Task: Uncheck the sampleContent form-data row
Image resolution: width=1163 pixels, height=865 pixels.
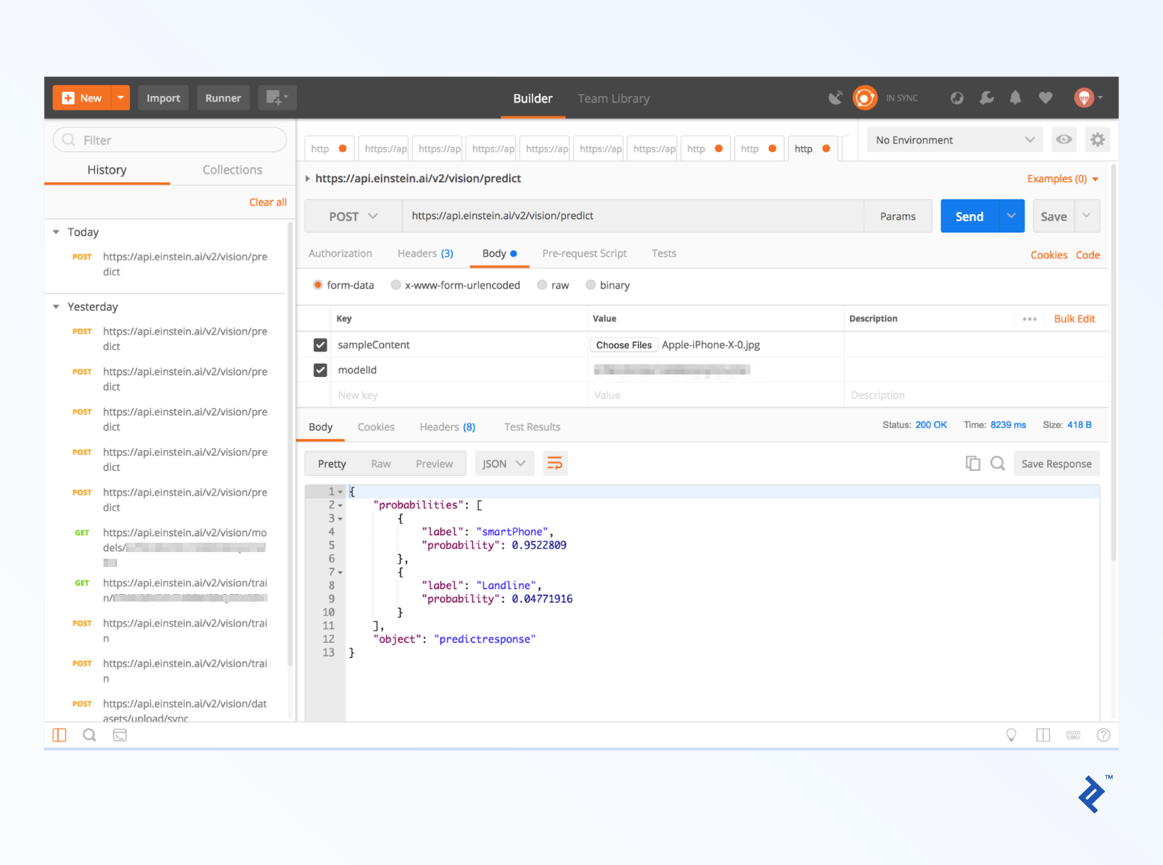Action: pyautogui.click(x=319, y=345)
